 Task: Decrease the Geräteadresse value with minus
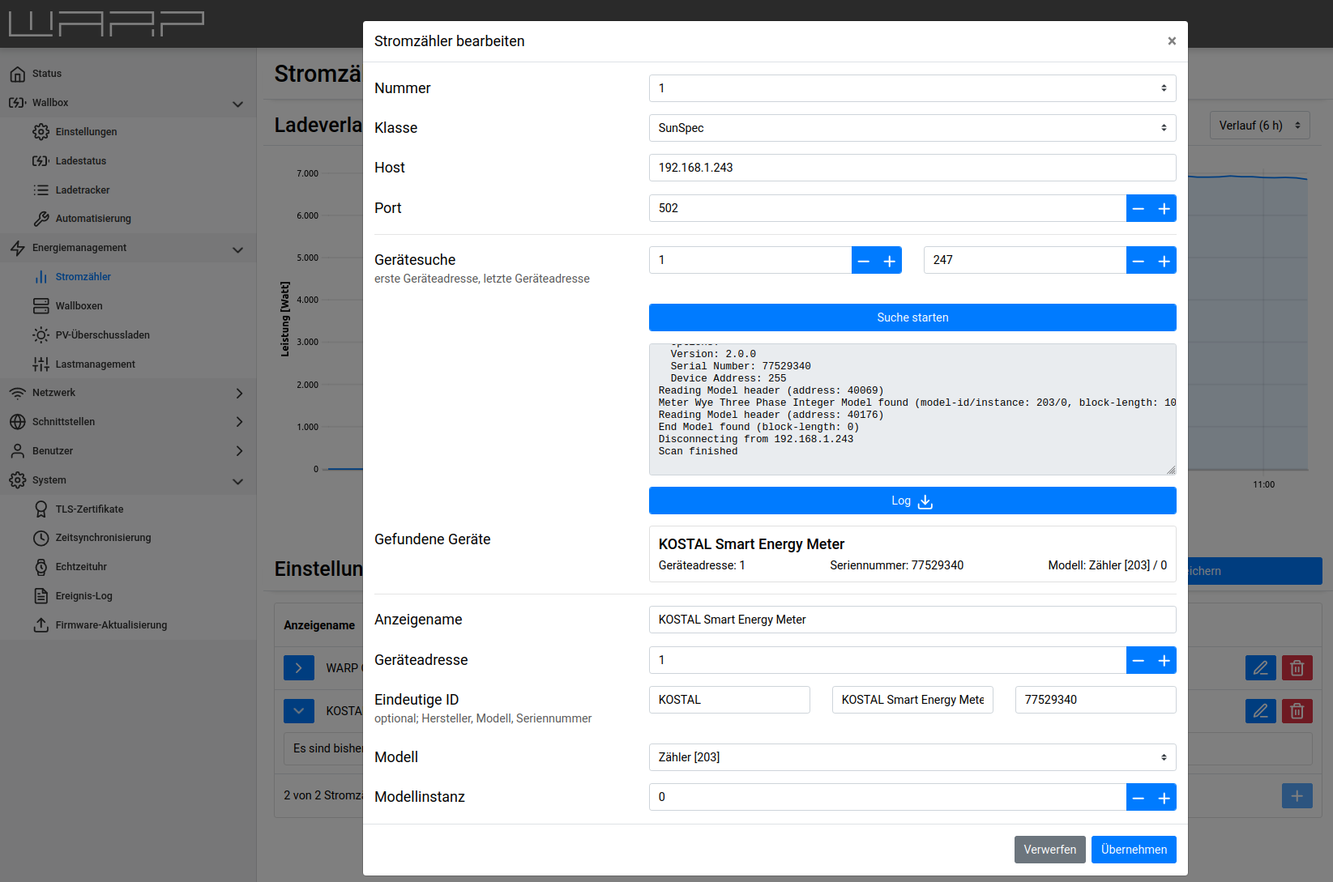[1139, 660]
